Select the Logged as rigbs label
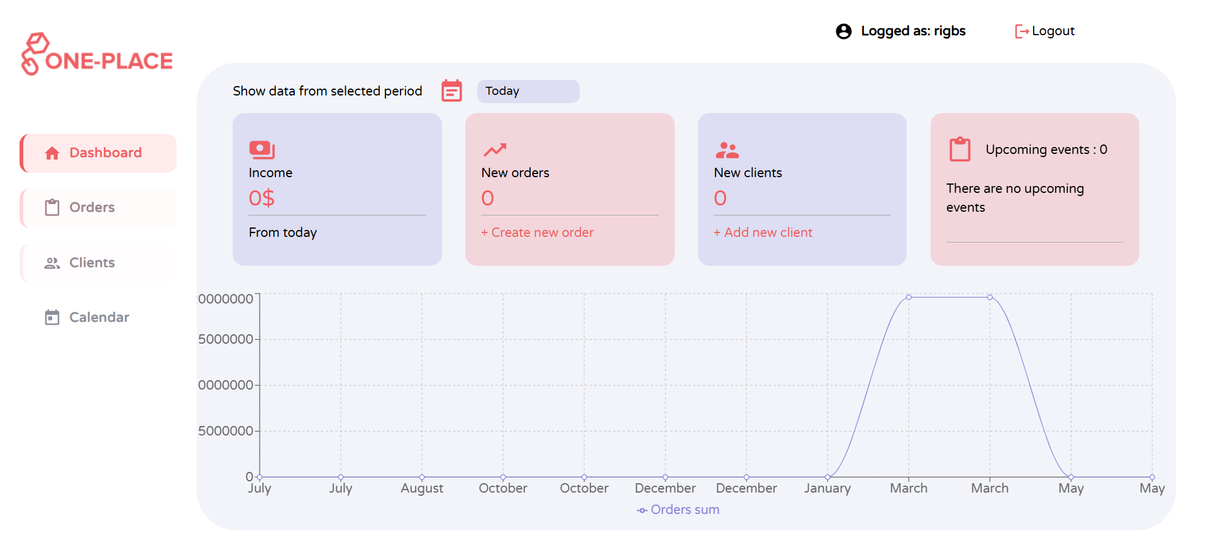 [x=912, y=31]
